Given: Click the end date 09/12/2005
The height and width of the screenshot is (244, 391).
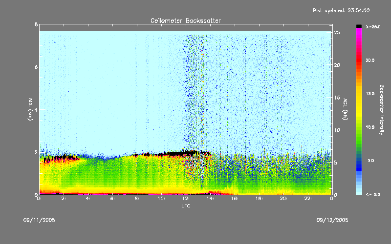Looking at the screenshot, I should coord(332,220).
